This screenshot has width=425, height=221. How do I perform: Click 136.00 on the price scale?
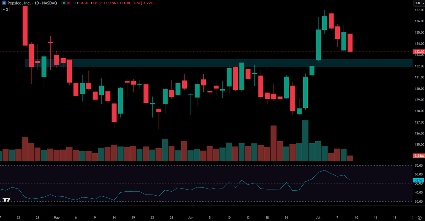pyautogui.click(x=419, y=21)
